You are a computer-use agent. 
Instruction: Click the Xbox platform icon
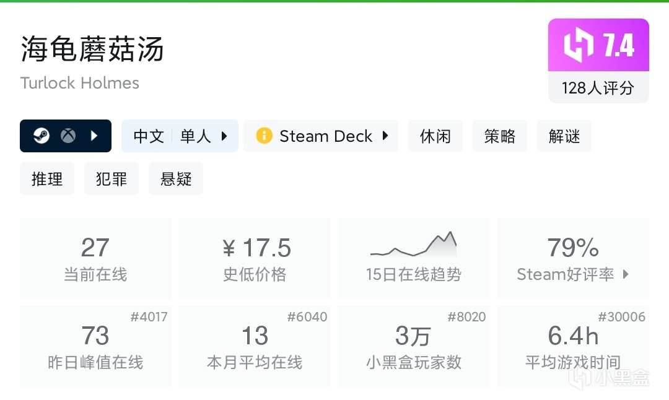pyautogui.click(x=68, y=136)
